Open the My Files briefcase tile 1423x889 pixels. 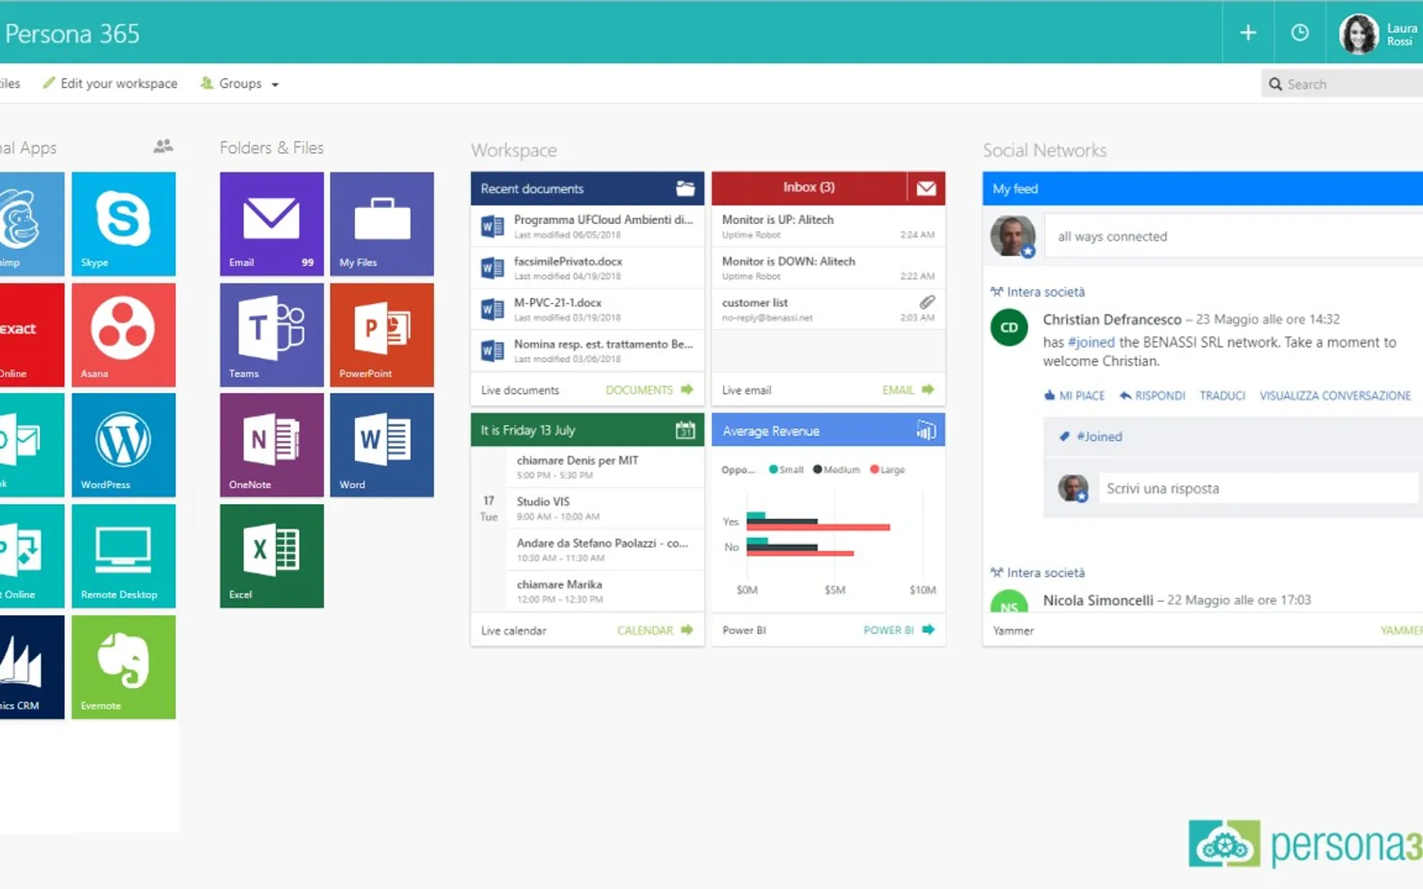[x=382, y=224]
